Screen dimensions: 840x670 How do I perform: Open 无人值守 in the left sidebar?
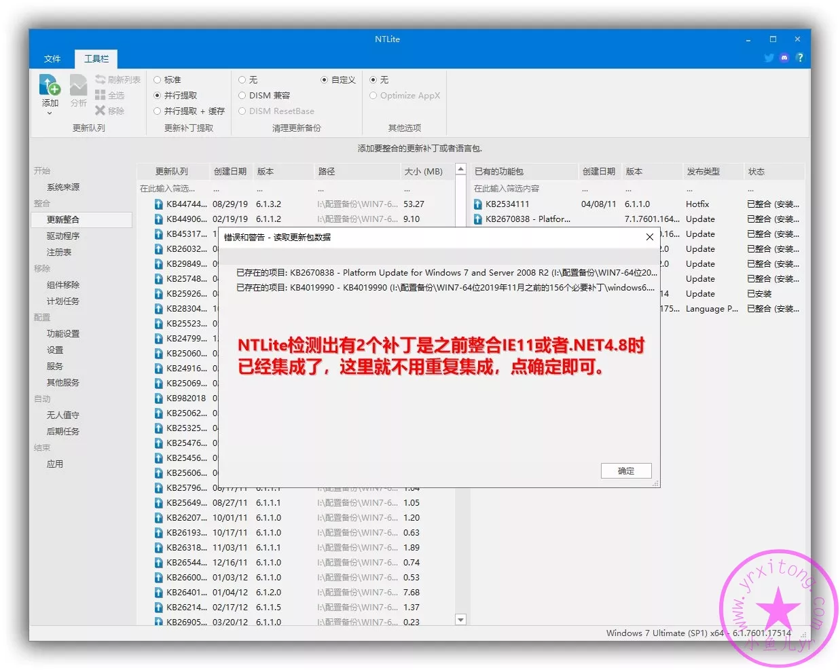tap(63, 415)
